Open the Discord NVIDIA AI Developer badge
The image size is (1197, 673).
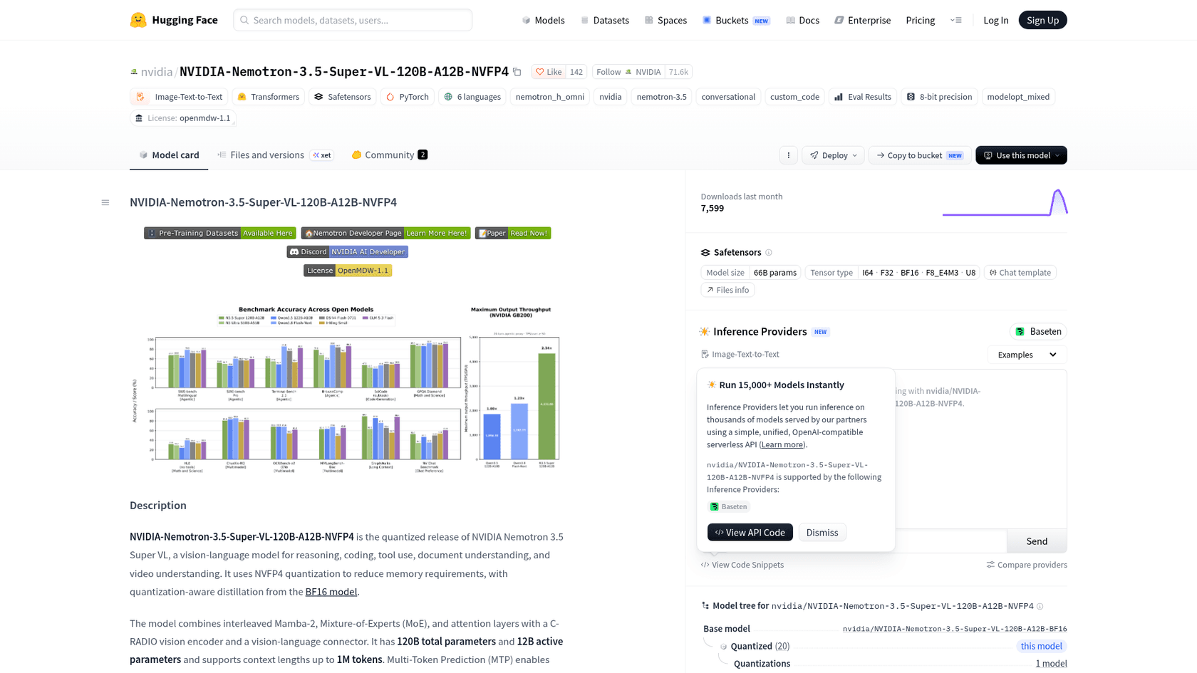tap(348, 252)
